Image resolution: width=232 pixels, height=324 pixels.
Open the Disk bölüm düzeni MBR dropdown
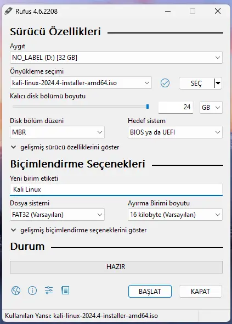click(x=57, y=132)
